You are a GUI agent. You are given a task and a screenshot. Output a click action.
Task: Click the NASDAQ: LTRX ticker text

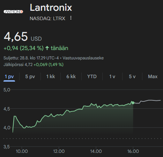tap(47, 18)
